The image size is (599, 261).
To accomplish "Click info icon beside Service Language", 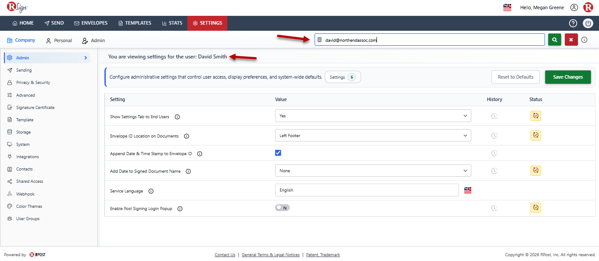I will click(x=151, y=191).
